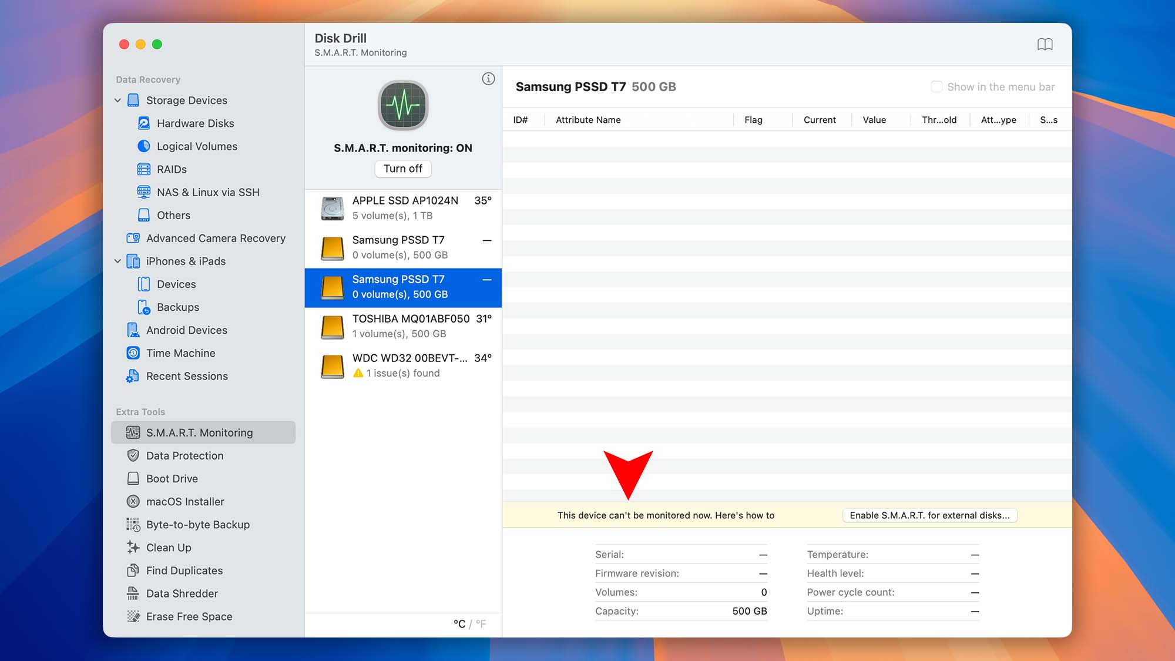Click the Here's how to message
1175x661 pixels.
pos(666,515)
